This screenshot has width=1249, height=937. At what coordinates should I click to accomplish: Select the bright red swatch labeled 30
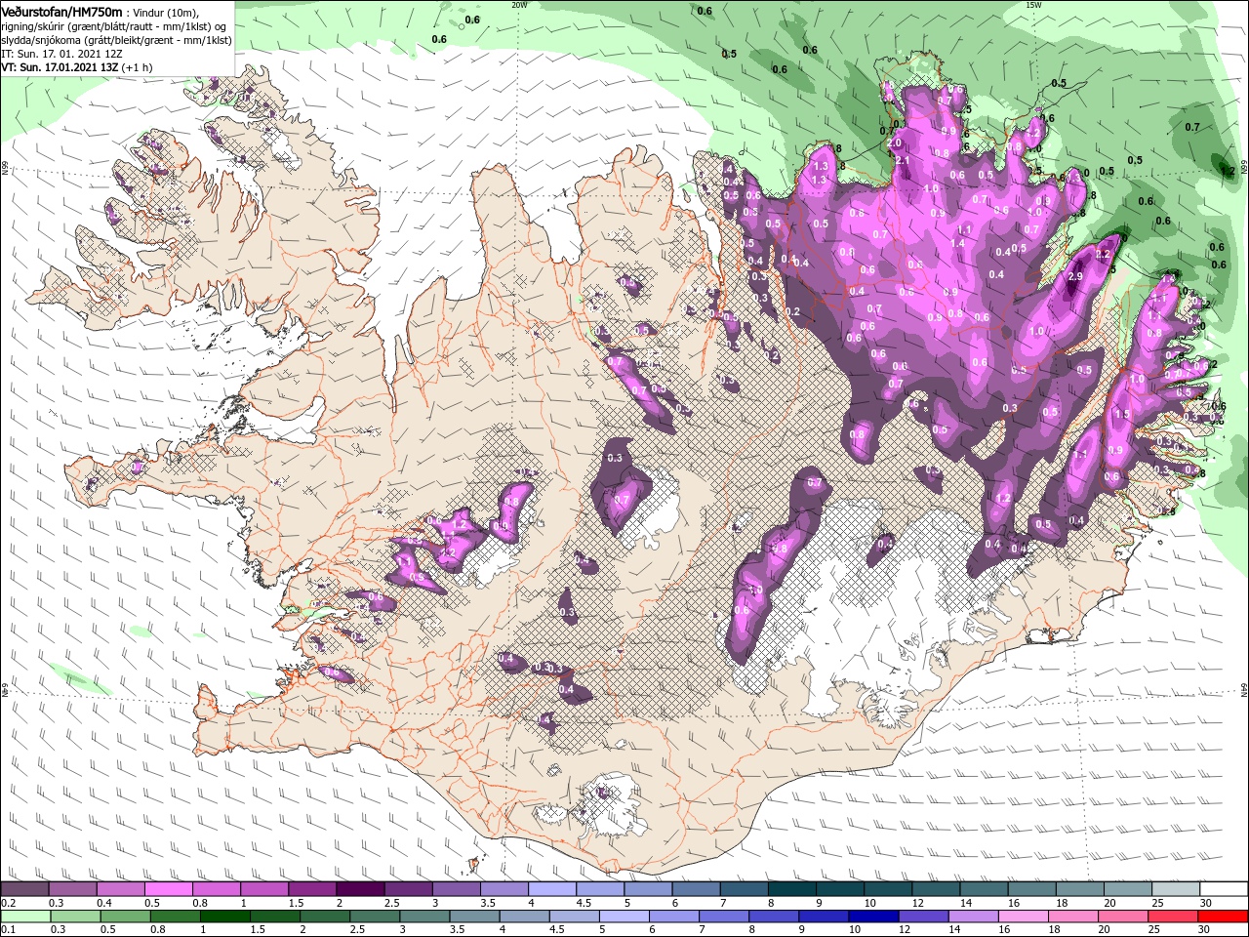pos(1223,917)
